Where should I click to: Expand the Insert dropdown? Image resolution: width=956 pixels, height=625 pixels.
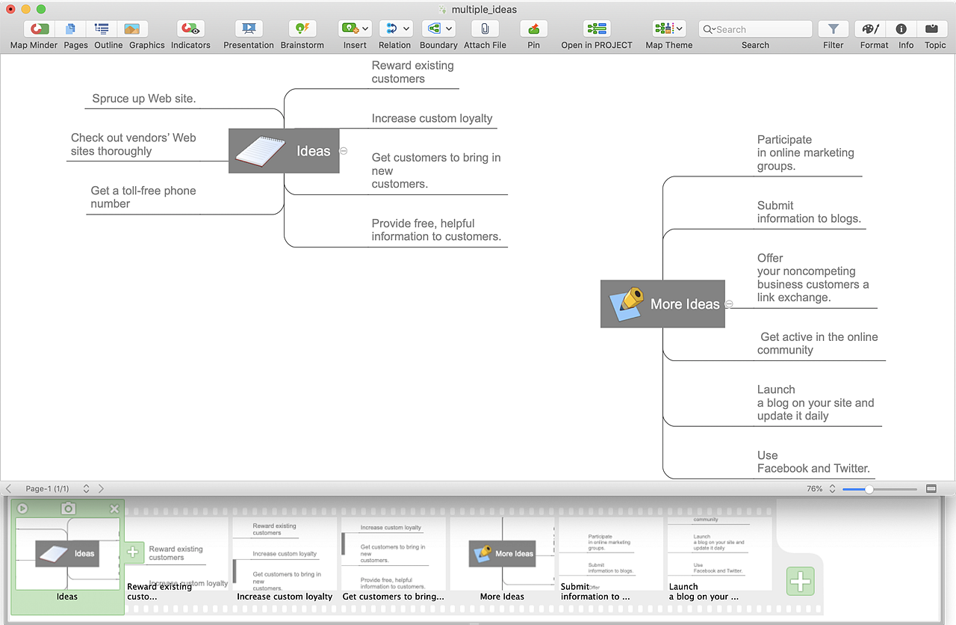365,29
